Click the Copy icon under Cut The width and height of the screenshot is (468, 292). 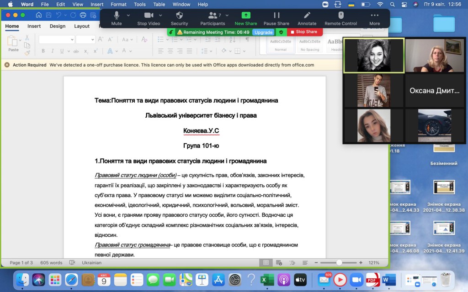pos(27,45)
